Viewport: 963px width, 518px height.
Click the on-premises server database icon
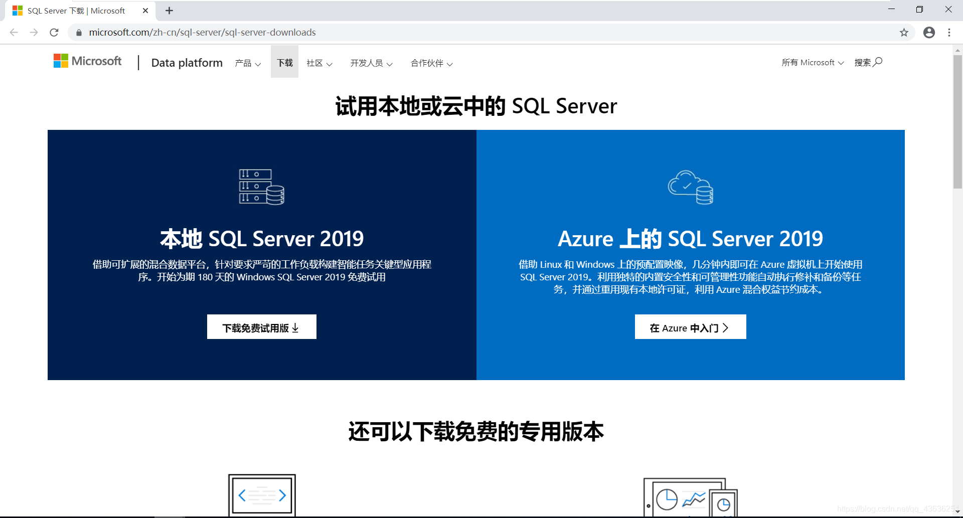pos(262,187)
